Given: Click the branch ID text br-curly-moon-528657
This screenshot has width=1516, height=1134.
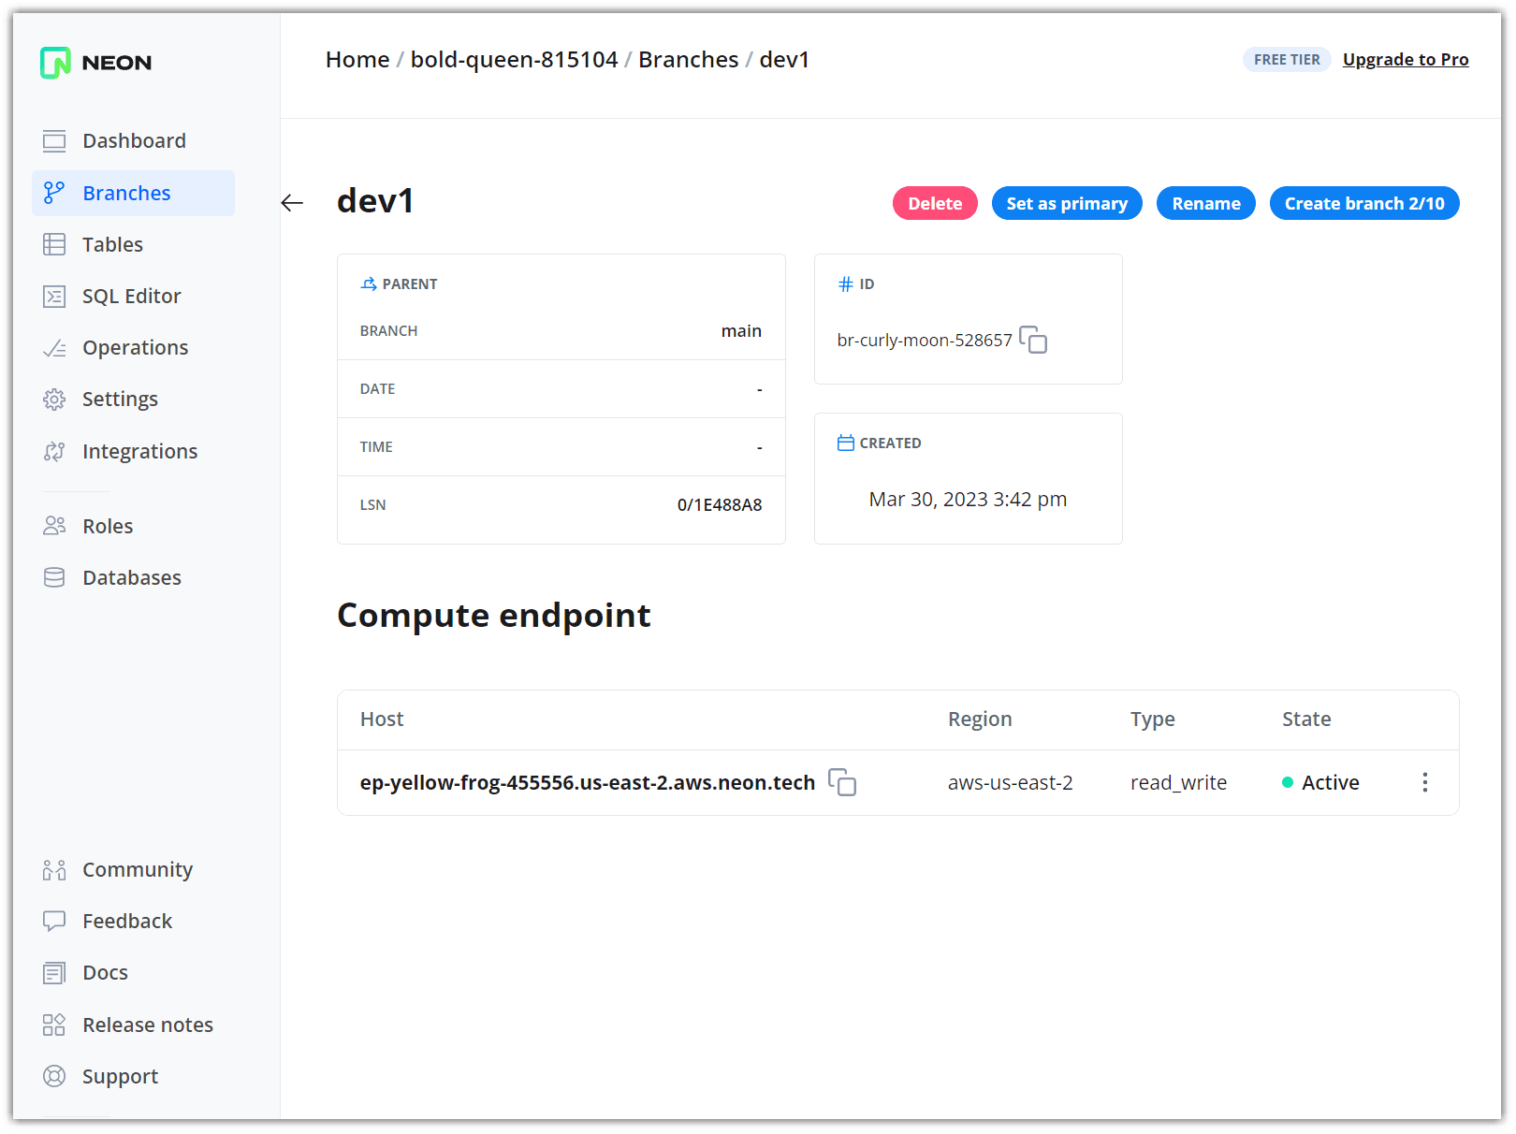Looking at the screenshot, I should [925, 341].
